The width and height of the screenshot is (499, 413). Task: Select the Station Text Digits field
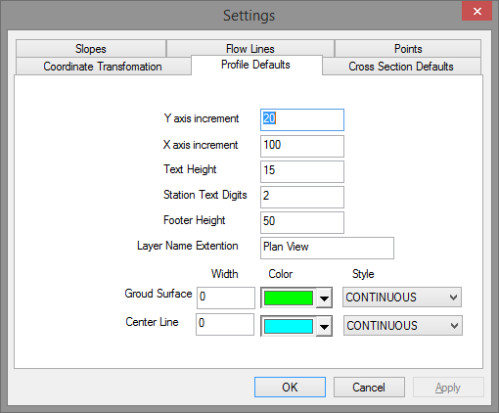(x=302, y=197)
